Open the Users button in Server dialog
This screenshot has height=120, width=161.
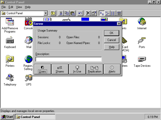[43, 69]
